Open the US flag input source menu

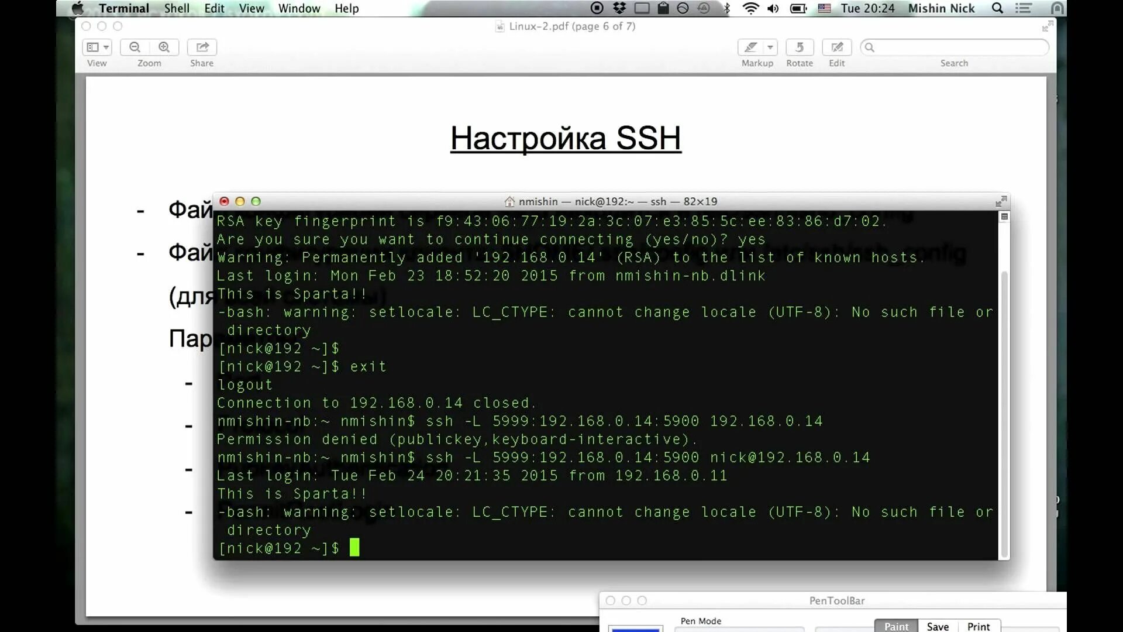[825, 8]
